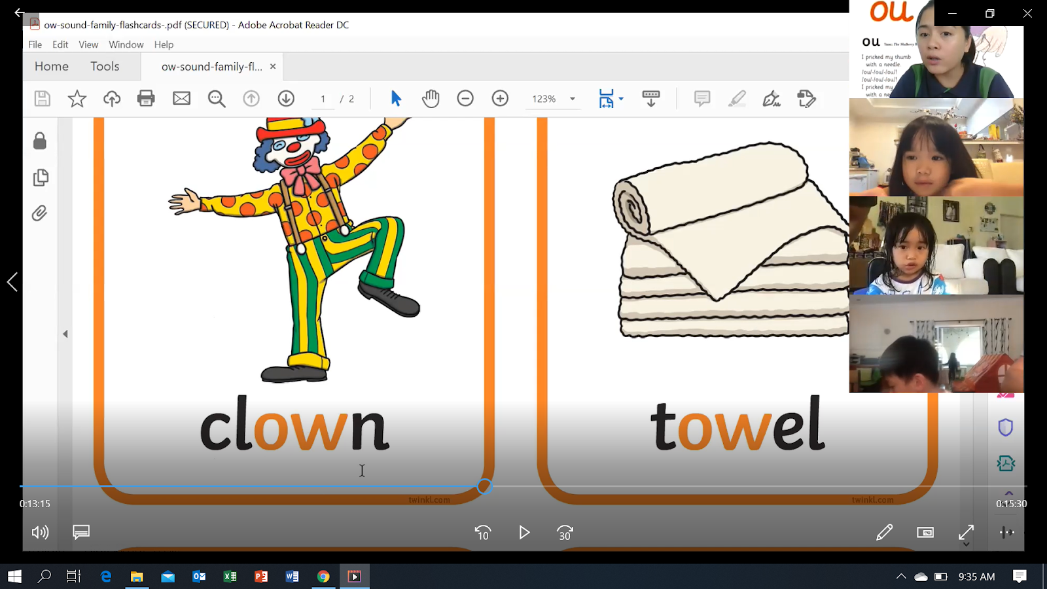Zoom in with the plus circle
This screenshot has height=589, width=1047.
(500, 99)
